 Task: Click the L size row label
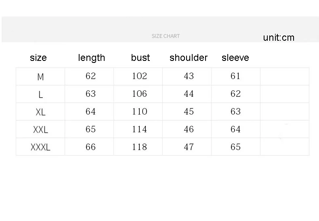pos(40,95)
